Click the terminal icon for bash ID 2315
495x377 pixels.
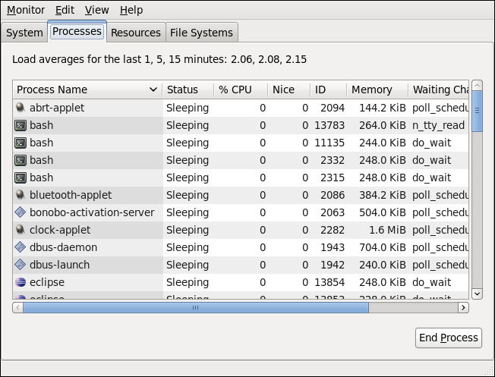(x=20, y=178)
